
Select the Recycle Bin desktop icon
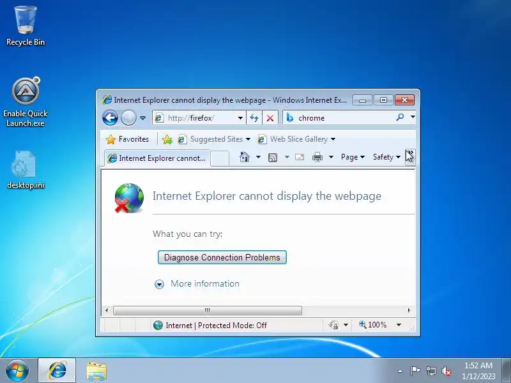click(26, 26)
